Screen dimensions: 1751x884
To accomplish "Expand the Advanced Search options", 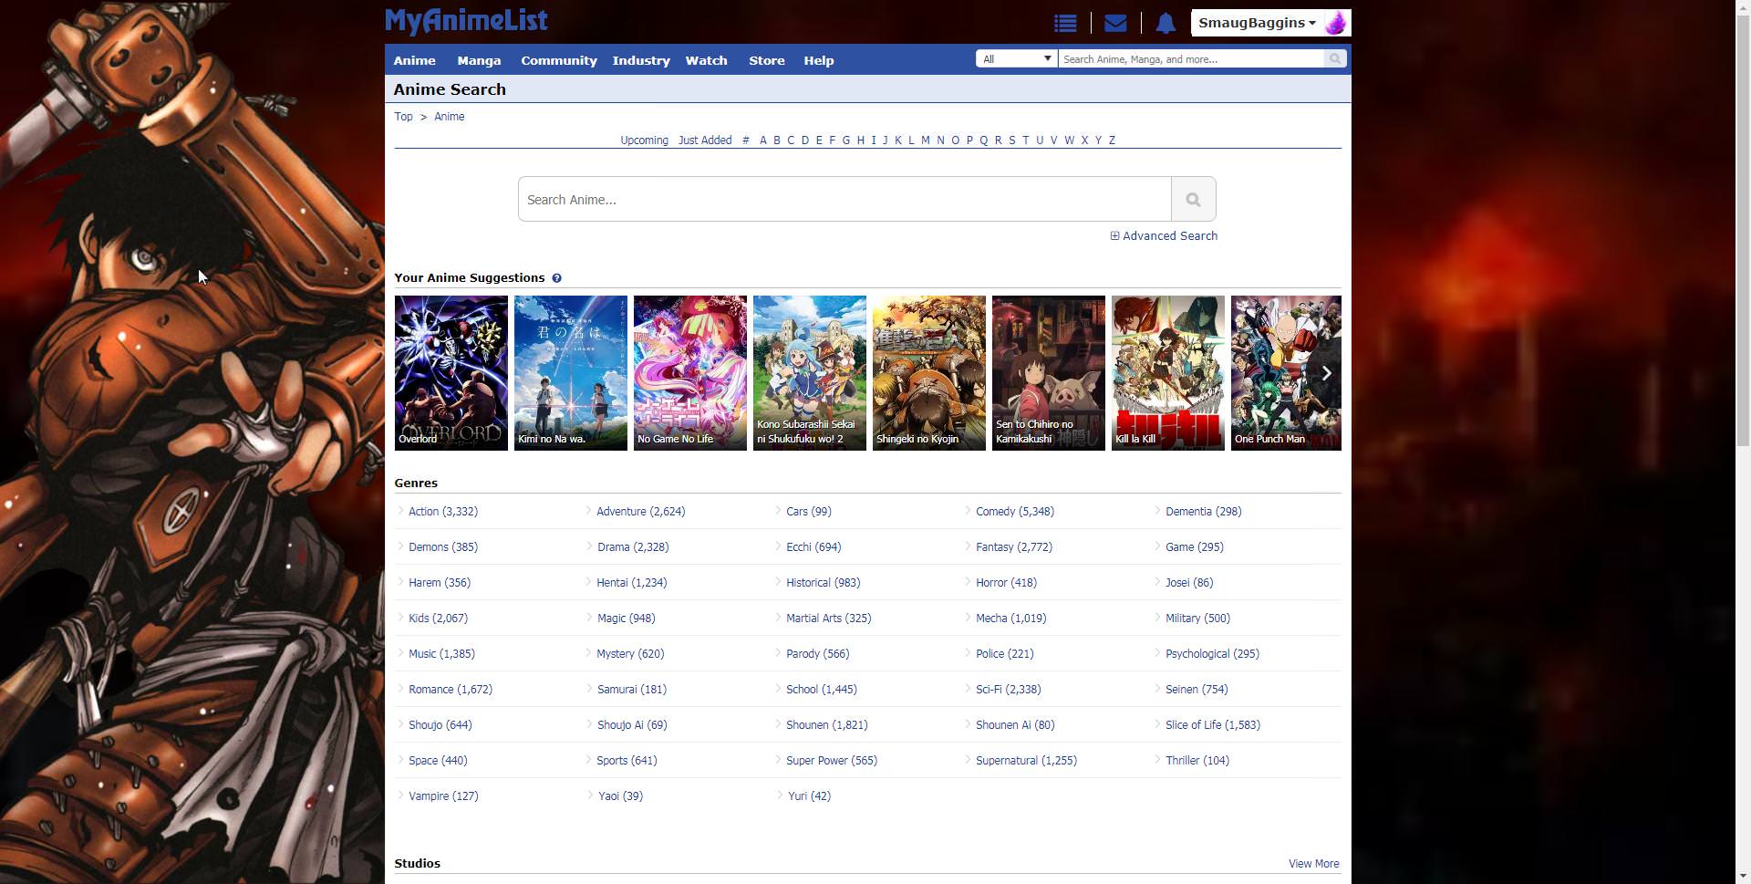I will (1164, 236).
